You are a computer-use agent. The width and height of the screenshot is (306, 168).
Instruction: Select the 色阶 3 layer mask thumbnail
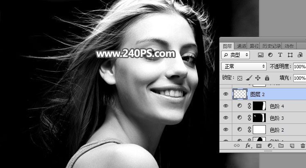tap(259, 118)
